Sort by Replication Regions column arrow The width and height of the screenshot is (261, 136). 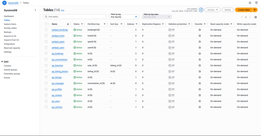point(163,24)
